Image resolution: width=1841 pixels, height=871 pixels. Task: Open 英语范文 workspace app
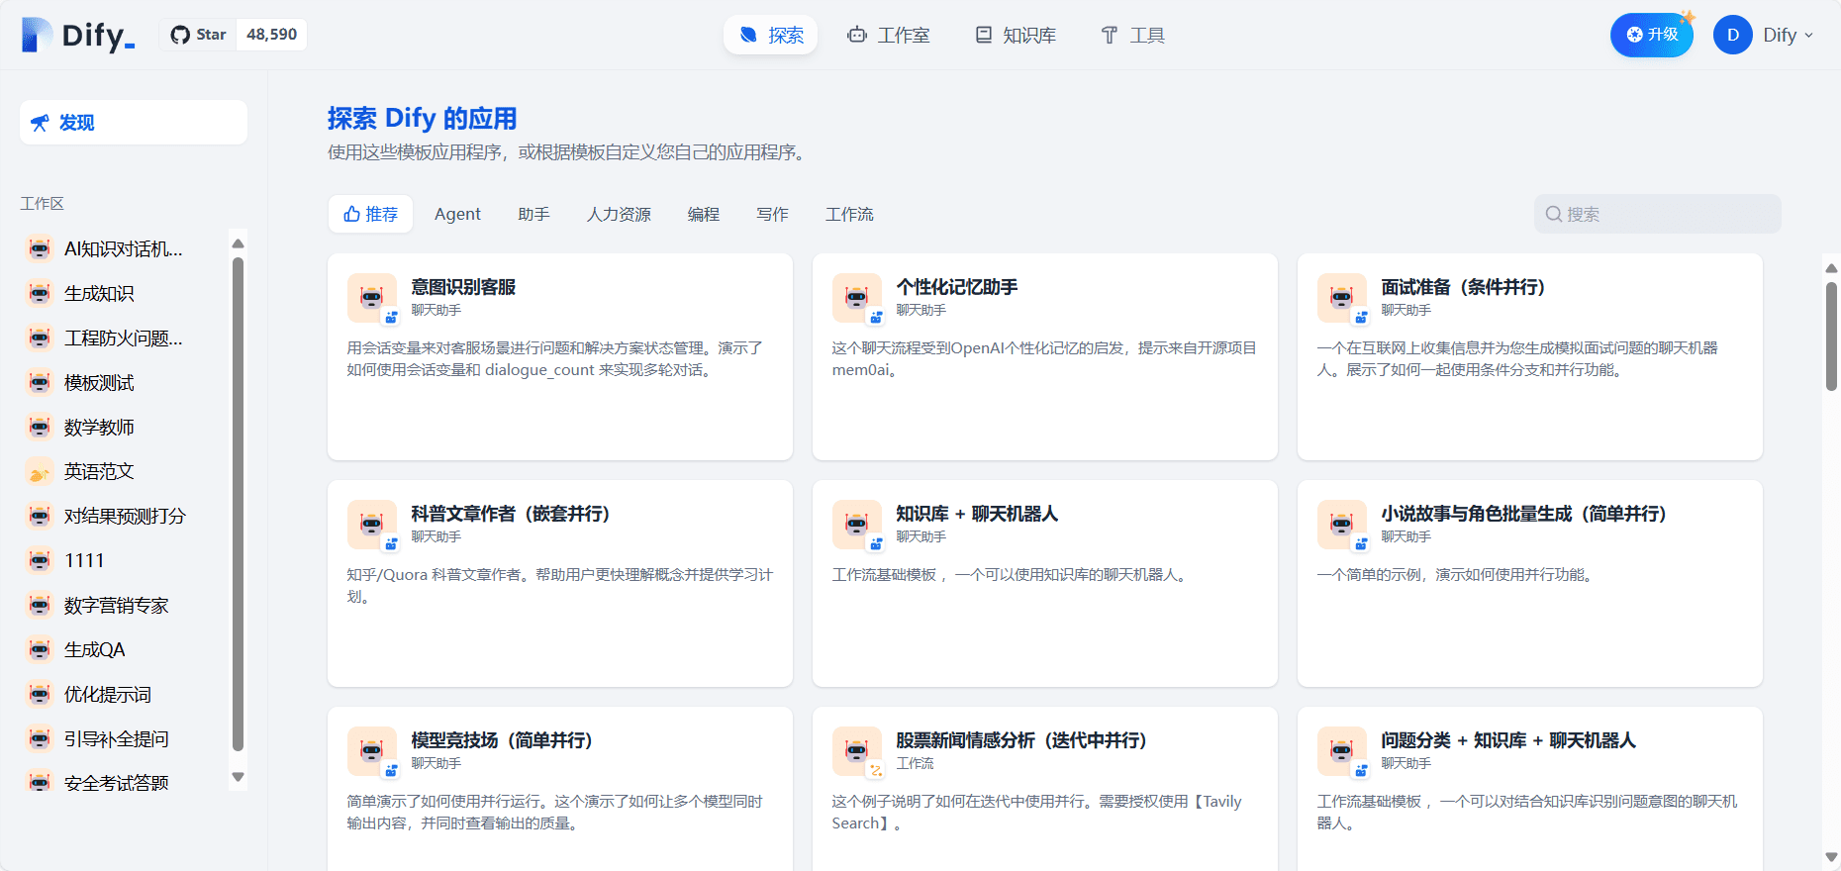coord(124,471)
